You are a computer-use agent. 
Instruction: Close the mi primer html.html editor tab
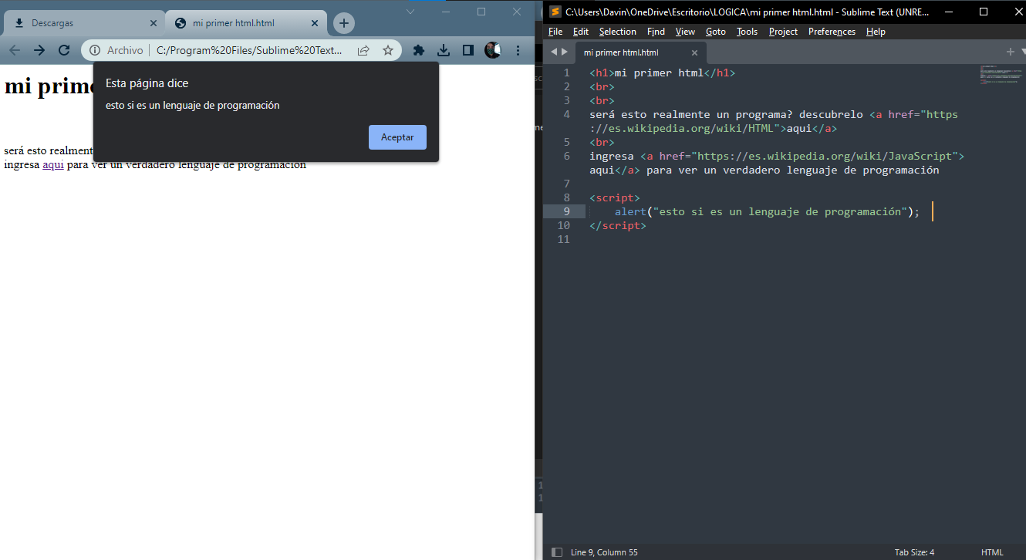(694, 52)
